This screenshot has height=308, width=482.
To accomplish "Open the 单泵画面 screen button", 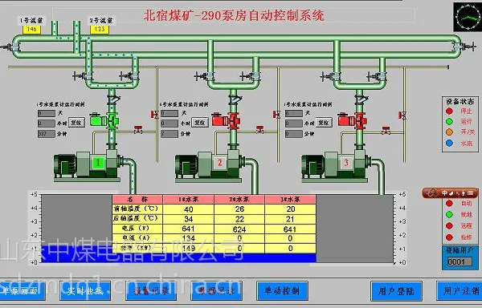I will [x=22, y=291].
